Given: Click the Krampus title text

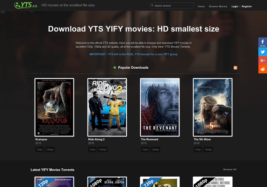Looking at the screenshot, I should point(41,139).
